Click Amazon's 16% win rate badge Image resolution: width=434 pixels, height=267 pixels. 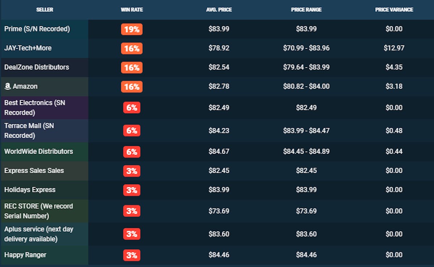click(132, 86)
